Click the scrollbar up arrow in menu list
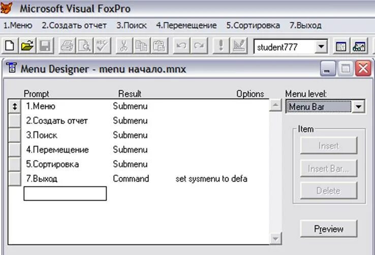 (x=275, y=105)
